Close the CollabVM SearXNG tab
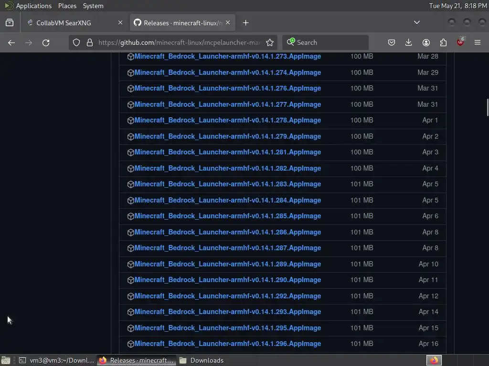489x366 pixels. [x=120, y=22]
